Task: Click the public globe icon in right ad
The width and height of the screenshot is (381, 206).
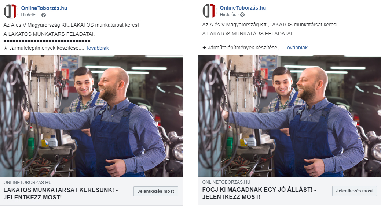Action: [x=242, y=15]
